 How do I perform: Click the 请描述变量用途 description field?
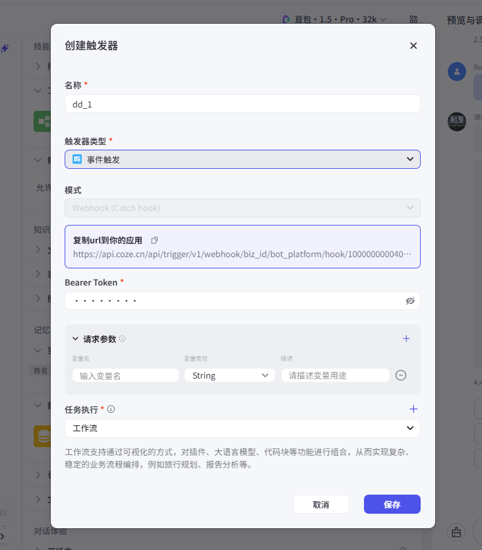[x=335, y=375]
